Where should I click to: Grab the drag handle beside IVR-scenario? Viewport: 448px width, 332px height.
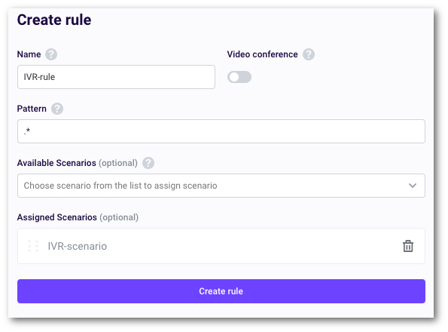coord(33,246)
